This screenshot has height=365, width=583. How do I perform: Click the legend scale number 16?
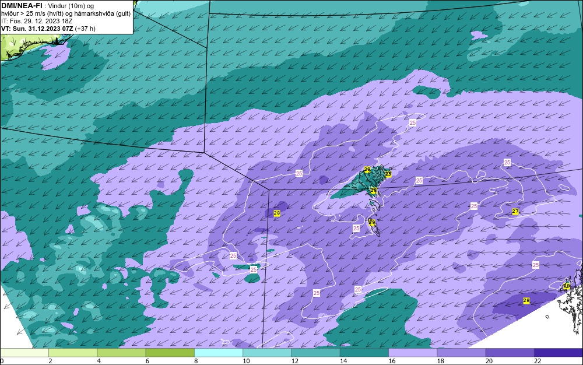[392, 361]
